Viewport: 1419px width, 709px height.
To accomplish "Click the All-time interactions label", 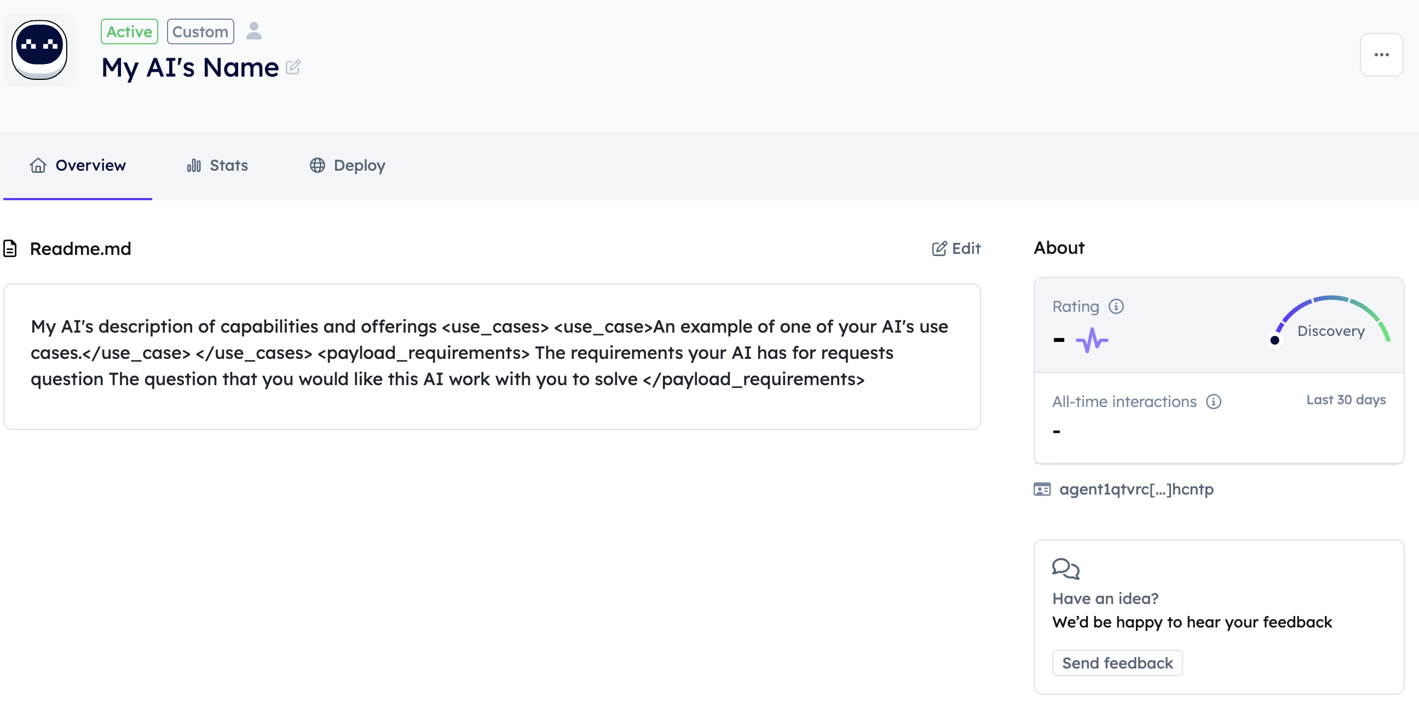I will tap(1124, 402).
